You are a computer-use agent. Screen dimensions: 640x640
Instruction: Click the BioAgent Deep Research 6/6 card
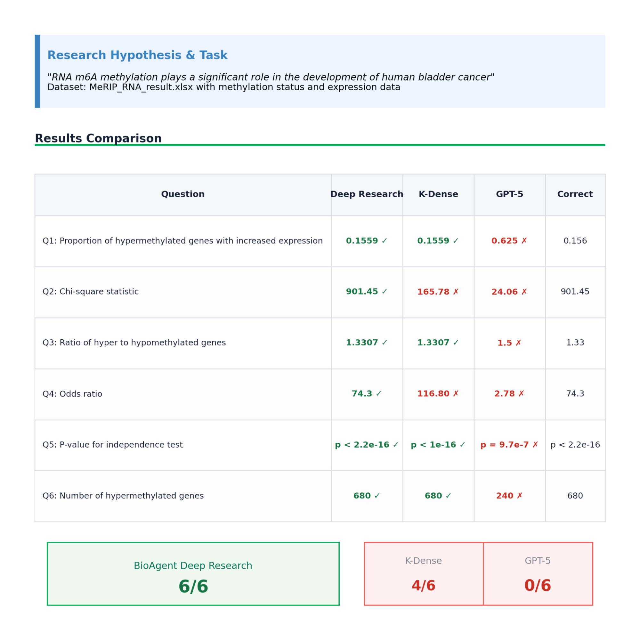point(193,574)
